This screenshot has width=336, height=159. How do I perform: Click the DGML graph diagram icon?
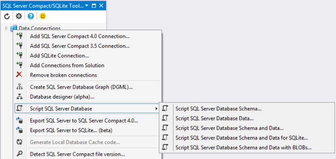[x=19, y=87]
